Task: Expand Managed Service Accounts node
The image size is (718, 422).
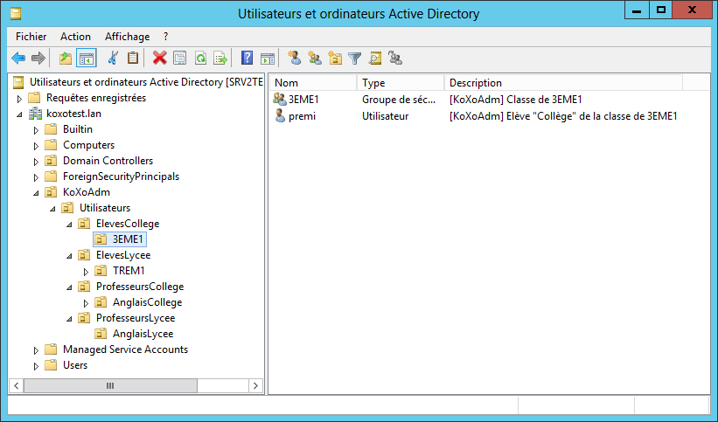Action: [x=36, y=350]
